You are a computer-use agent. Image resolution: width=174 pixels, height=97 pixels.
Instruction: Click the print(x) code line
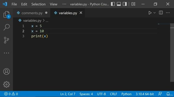pyautogui.click(x=39, y=36)
